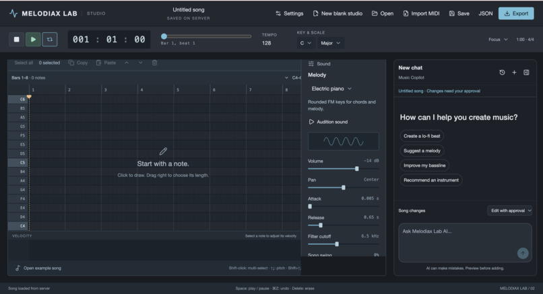Click the Attack slider handle

point(310,207)
